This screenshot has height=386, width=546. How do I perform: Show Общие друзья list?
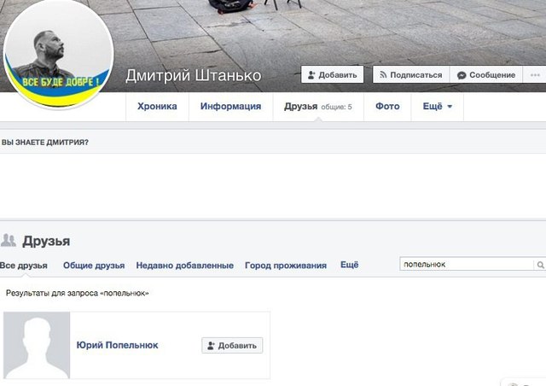click(94, 266)
